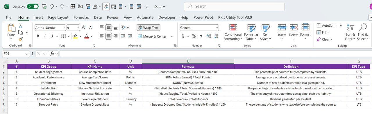
Task: Align text left in the cell
Action: click(x=102, y=36)
